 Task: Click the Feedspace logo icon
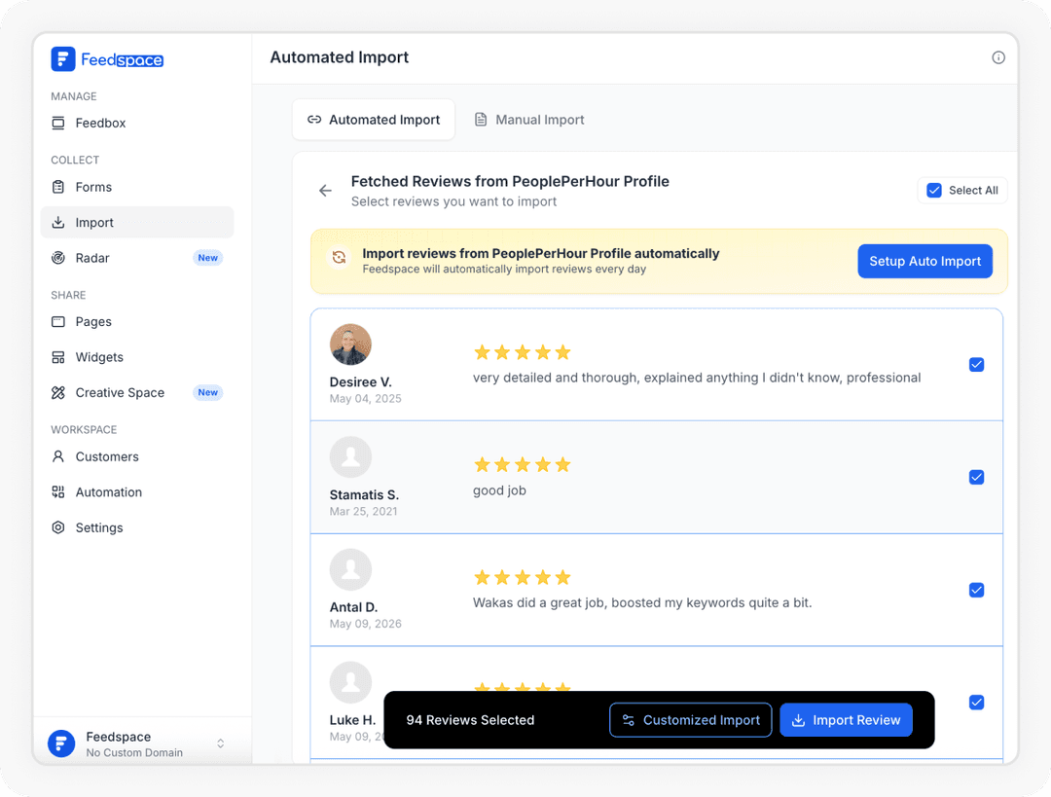coord(63,59)
